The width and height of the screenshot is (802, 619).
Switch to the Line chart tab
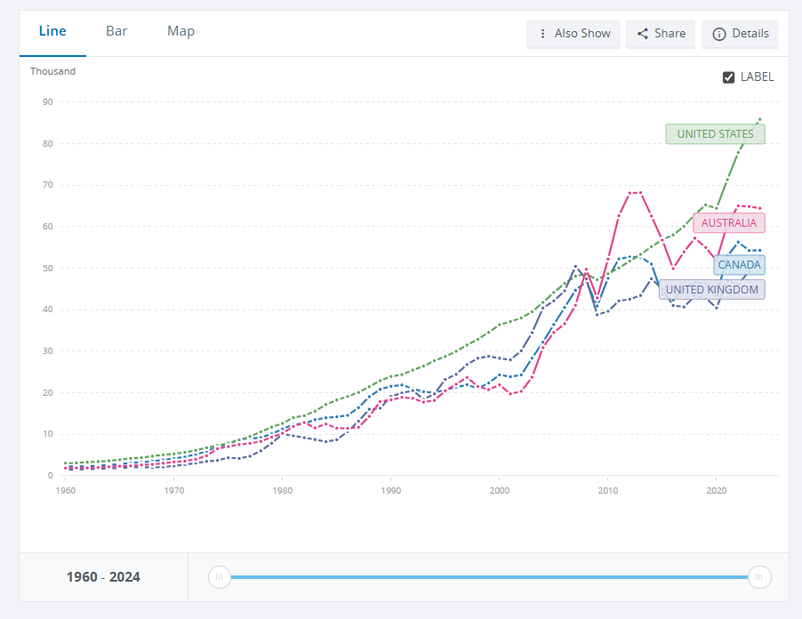52,32
